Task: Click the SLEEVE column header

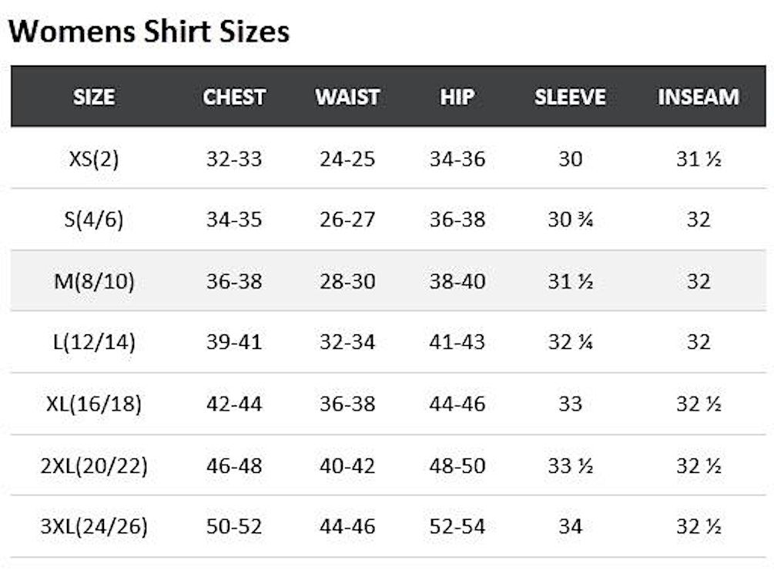Action: click(x=570, y=97)
